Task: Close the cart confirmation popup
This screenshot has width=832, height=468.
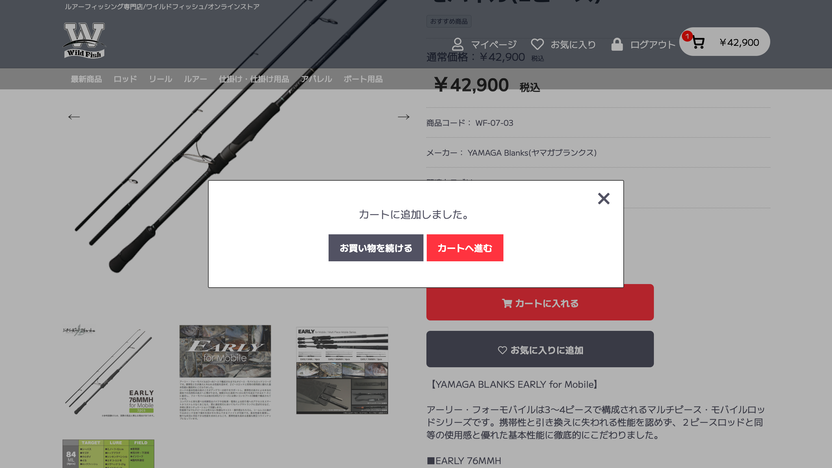Action: [604, 199]
